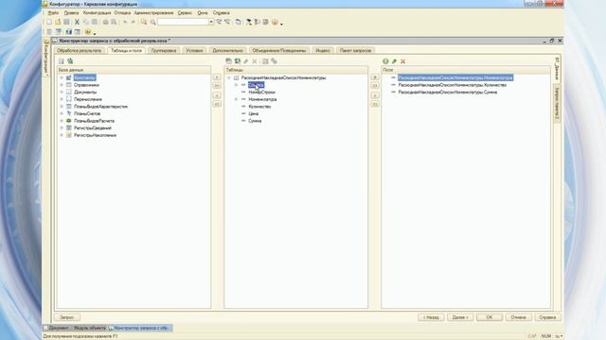Click the add-field green icon above Поля list

385,61
